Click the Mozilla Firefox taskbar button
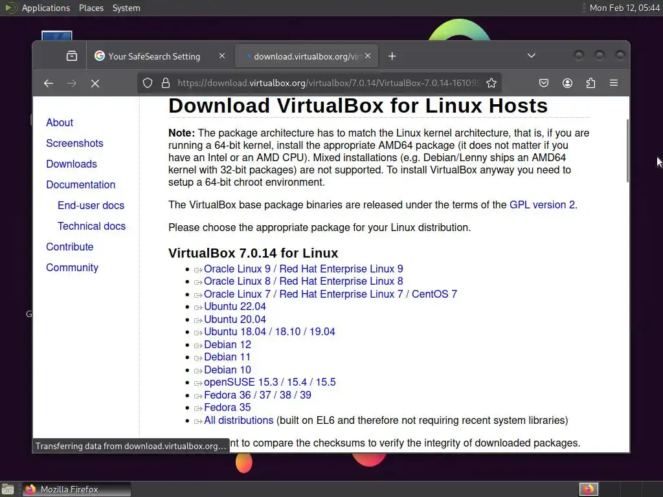663x497 pixels. (76, 489)
